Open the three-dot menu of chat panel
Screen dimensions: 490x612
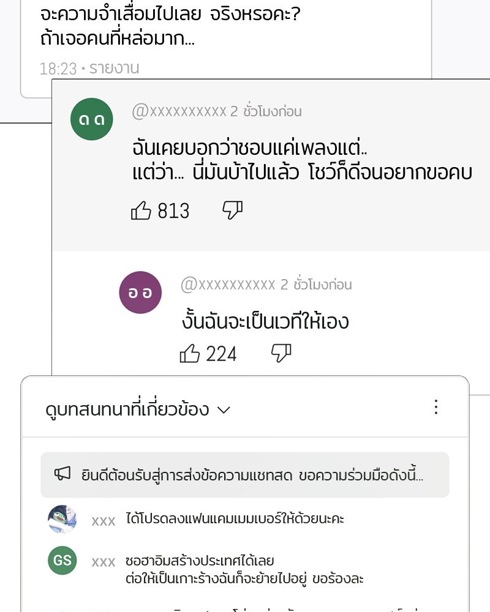436,407
